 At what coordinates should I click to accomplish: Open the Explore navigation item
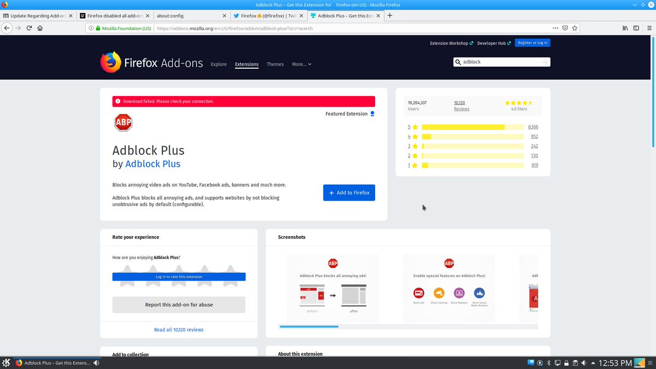click(x=219, y=64)
